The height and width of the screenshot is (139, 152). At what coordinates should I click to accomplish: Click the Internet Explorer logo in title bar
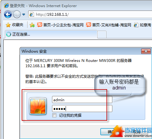pyautogui.click(x=7, y=6)
